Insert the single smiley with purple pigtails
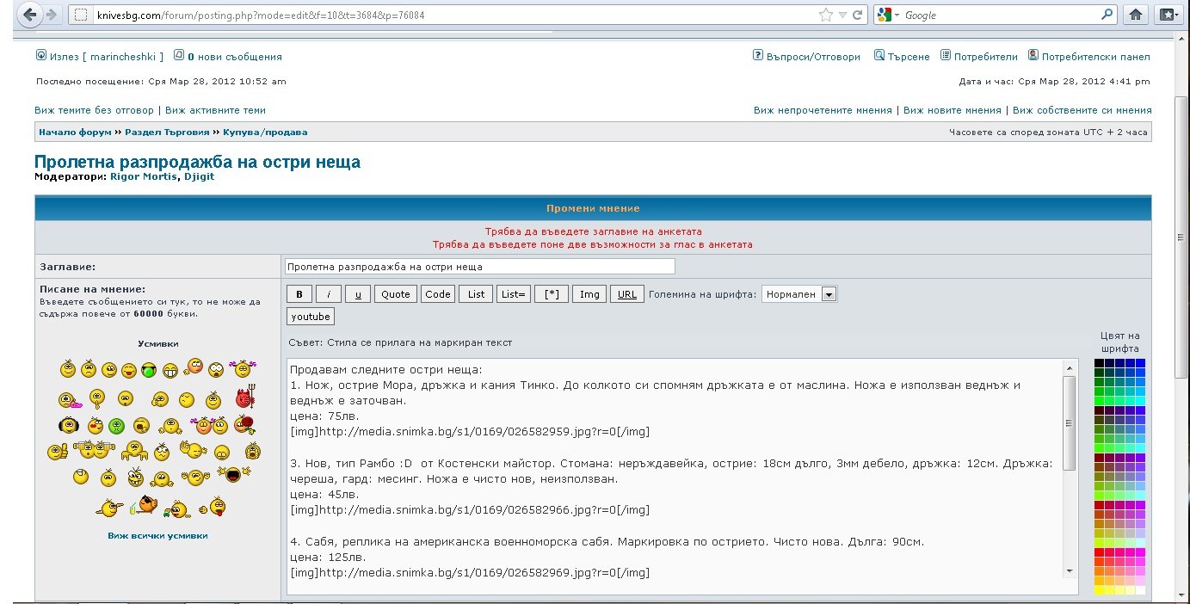This screenshot has height=604, width=1190. [x=243, y=368]
